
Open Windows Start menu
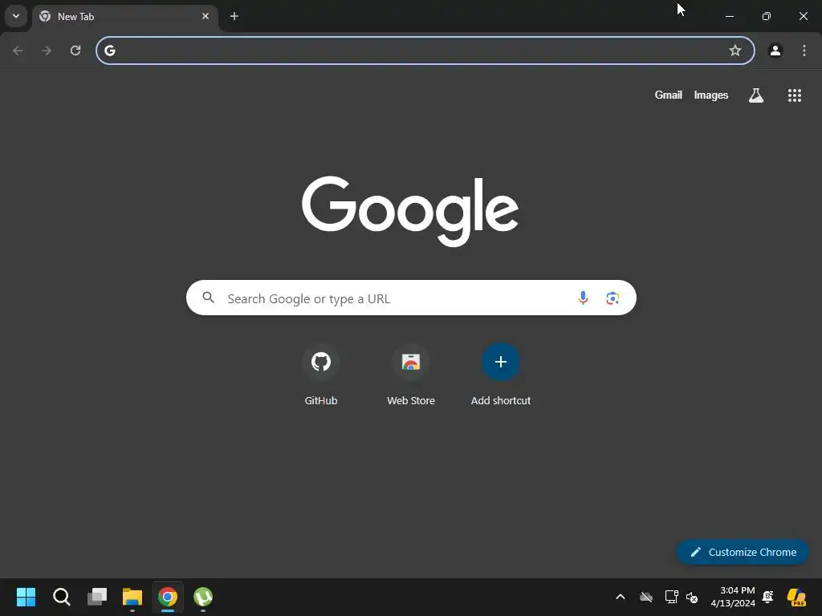tap(26, 597)
